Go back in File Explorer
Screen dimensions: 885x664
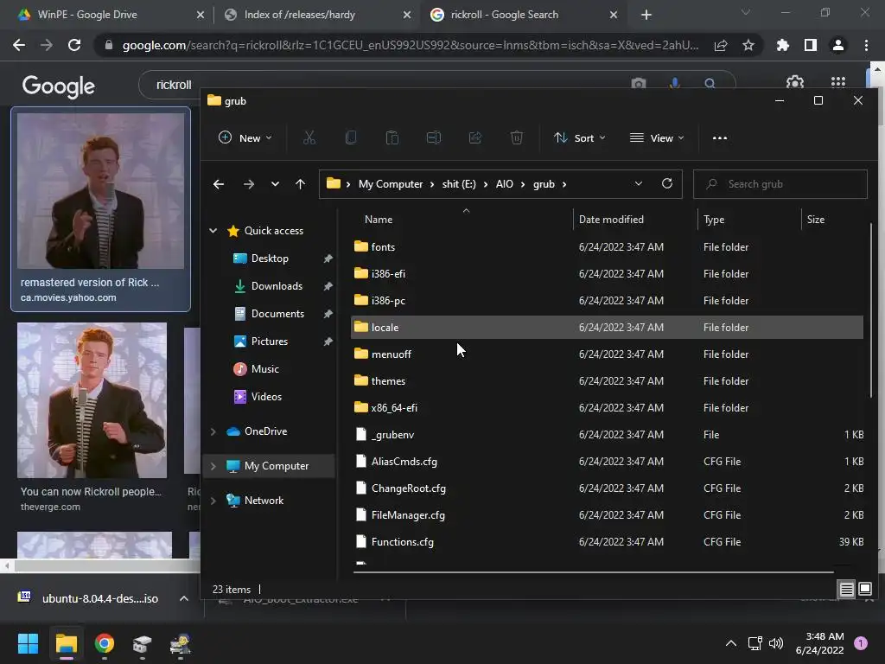pos(219,184)
